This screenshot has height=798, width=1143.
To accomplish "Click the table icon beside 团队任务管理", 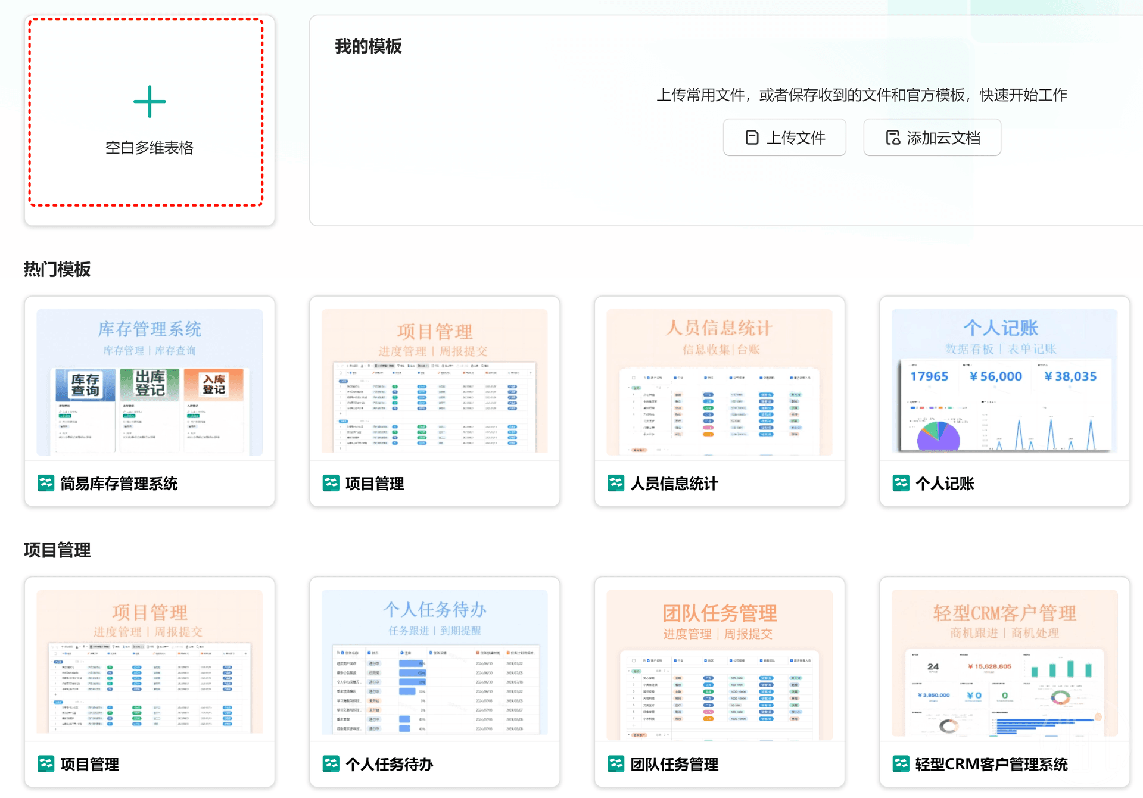I will point(616,763).
